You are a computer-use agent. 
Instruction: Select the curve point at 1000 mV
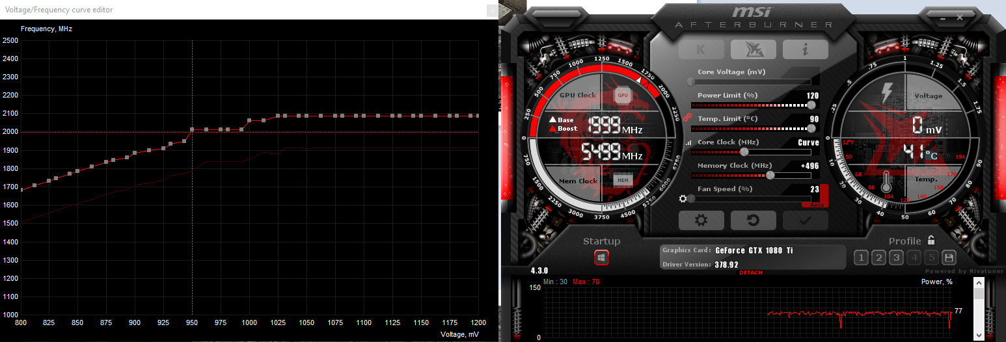(x=249, y=120)
